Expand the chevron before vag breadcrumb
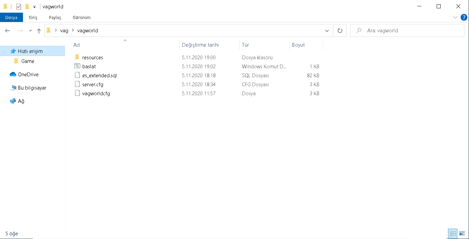469x239 pixels. click(56, 31)
